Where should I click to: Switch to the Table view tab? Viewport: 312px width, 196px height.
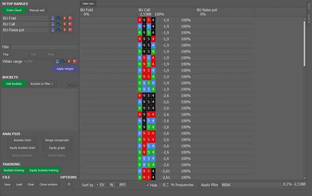[88, 4]
